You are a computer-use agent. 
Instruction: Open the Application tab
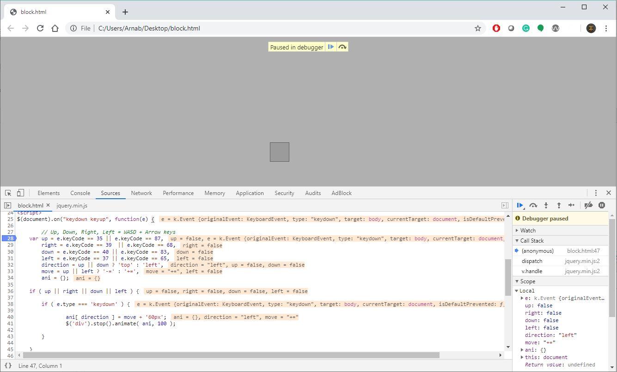pos(250,193)
